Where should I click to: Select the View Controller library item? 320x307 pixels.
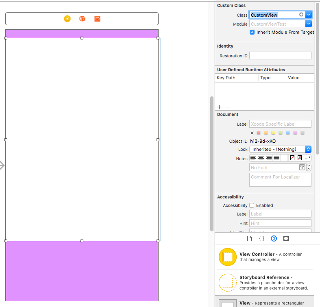(x=228, y=257)
